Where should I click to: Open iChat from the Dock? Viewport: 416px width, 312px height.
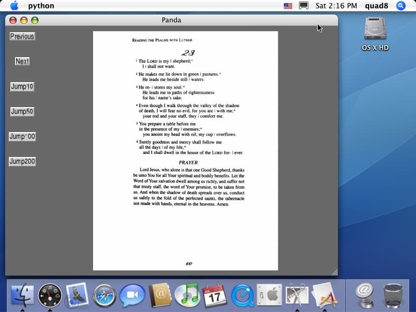click(133, 295)
